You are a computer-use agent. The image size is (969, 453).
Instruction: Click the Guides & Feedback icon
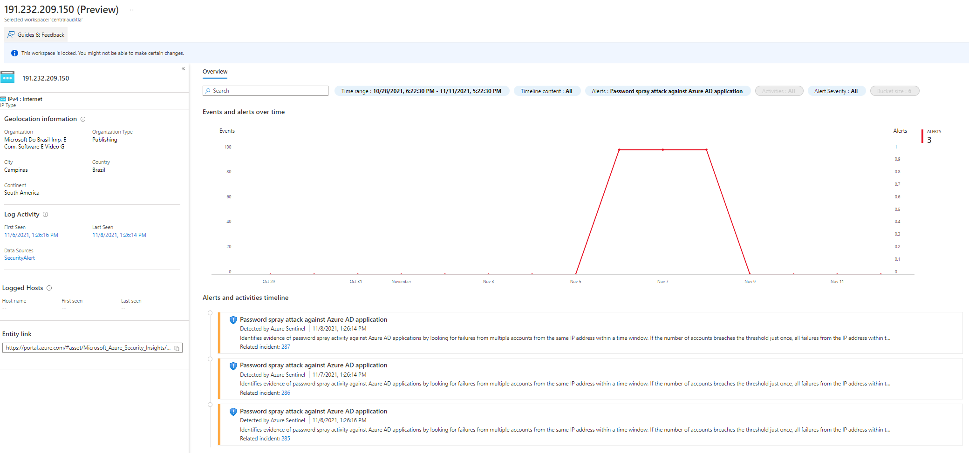pos(11,34)
